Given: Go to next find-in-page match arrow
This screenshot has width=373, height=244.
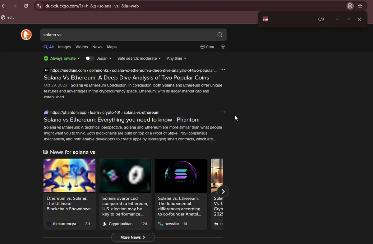Looking at the screenshot, I should [x=348, y=19].
